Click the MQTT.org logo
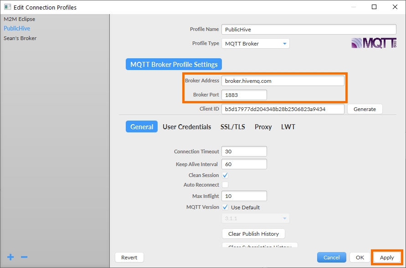 tap(374, 43)
